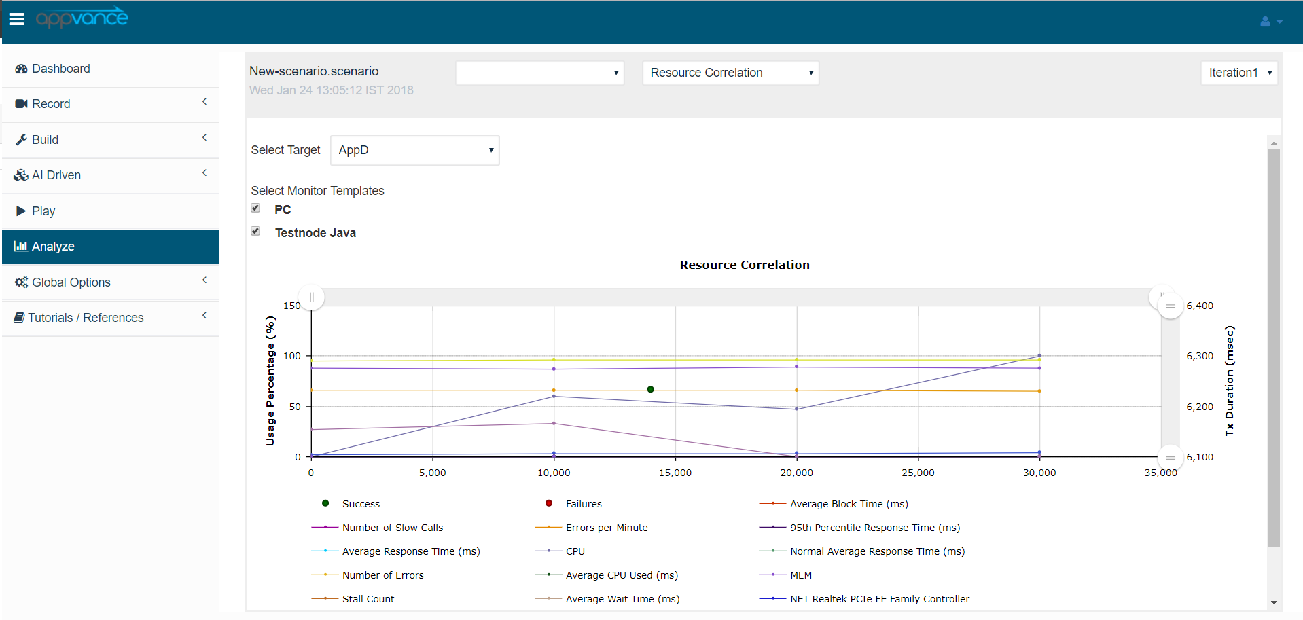Click the Analyze bar chart icon

click(21, 247)
